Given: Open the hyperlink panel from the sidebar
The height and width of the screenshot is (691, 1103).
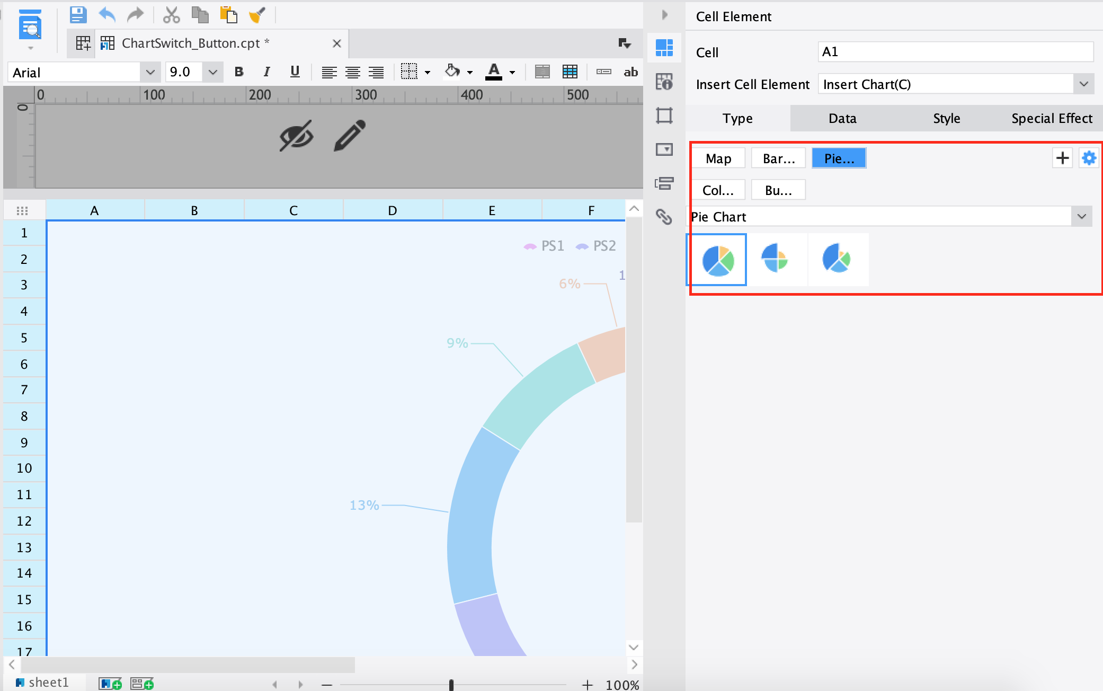Looking at the screenshot, I should tap(664, 216).
